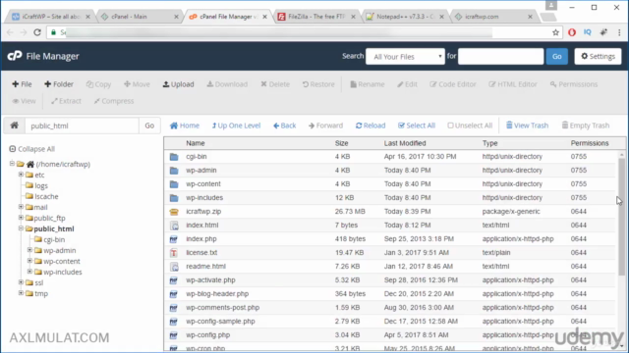Click the home icon beside path field
The width and height of the screenshot is (629, 353).
tap(15, 126)
